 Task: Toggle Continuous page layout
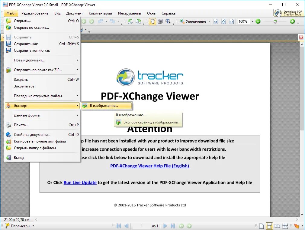[269, 226]
